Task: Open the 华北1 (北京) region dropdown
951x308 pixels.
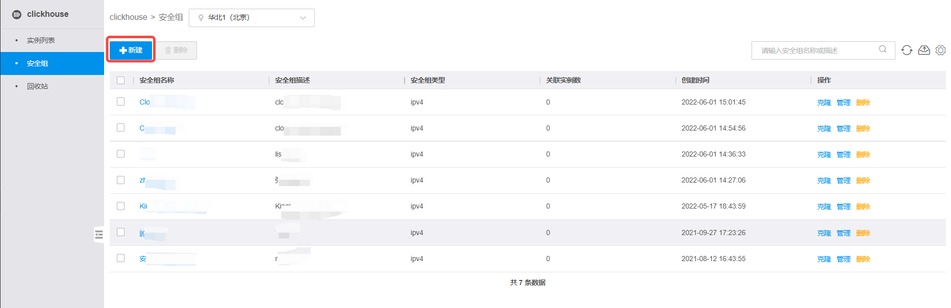Action: 252,18
